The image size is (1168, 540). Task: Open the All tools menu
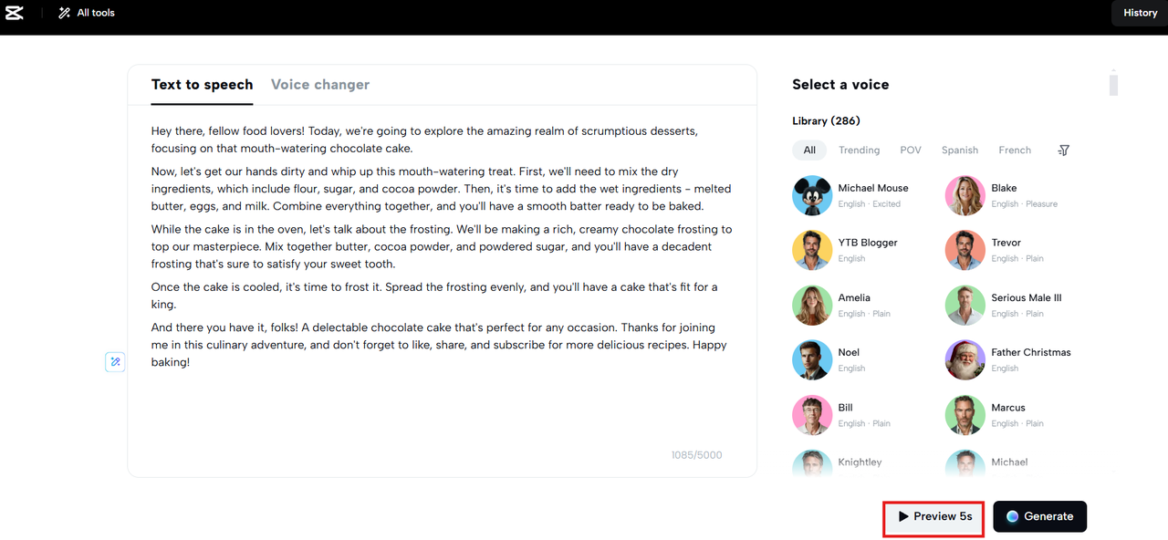[x=86, y=13]
